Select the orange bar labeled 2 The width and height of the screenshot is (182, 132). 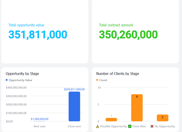click(162, 118)
